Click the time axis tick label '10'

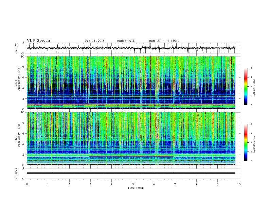(239, 184)
